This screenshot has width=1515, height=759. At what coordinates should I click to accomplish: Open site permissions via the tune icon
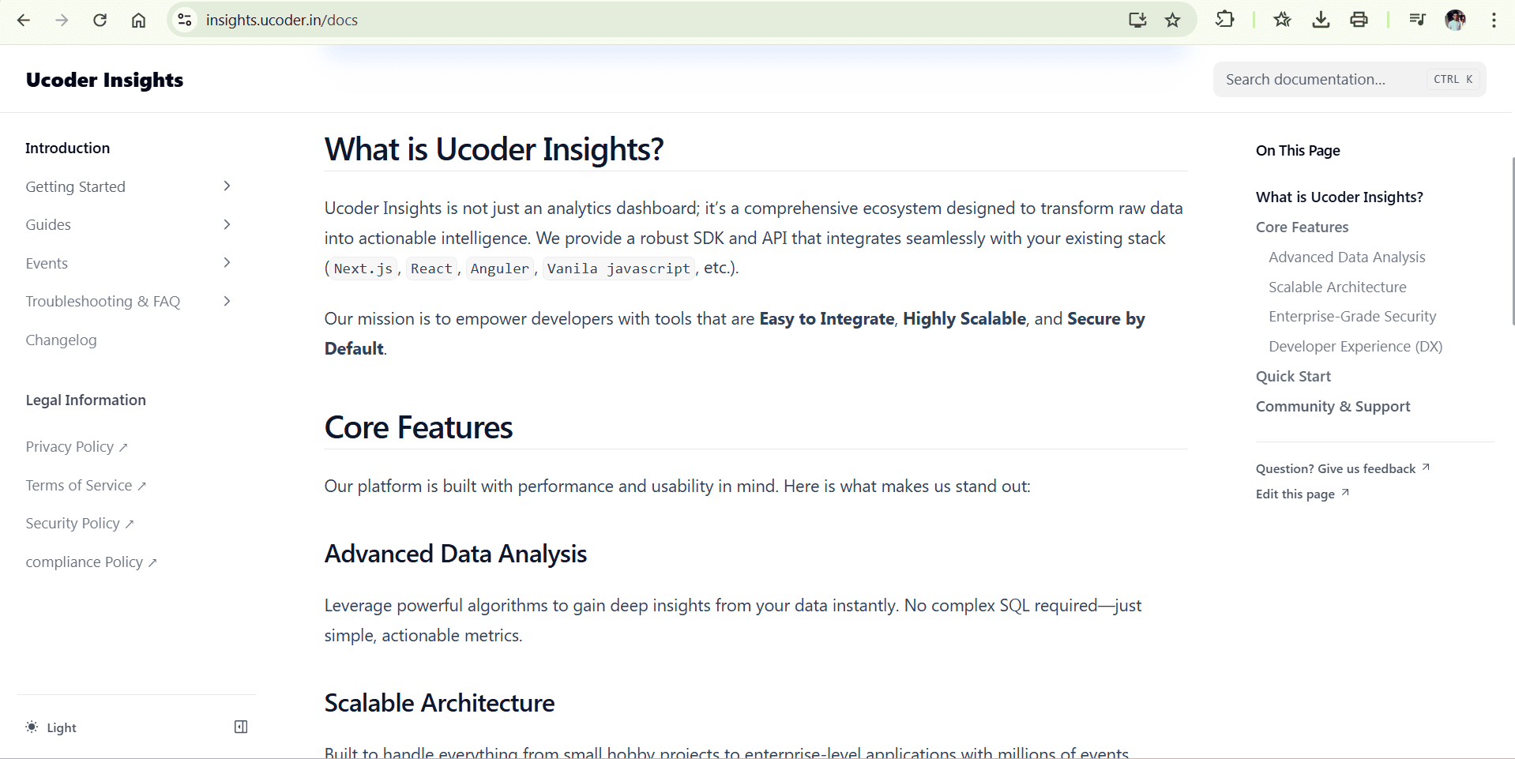click(184, 20)
